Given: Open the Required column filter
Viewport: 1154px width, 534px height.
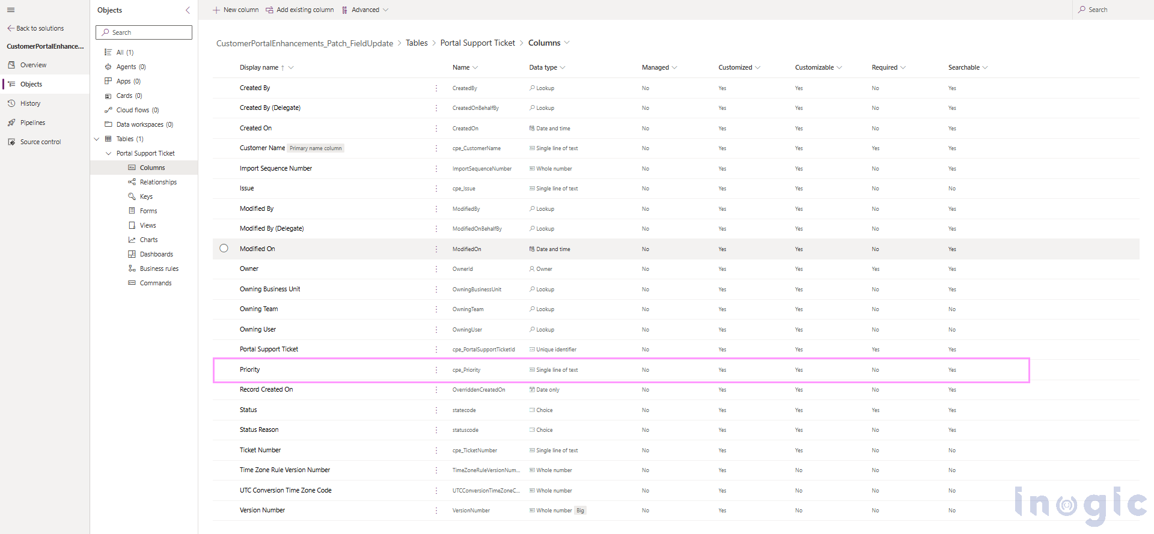Looking at the screenshot, I should click(903, 67).
